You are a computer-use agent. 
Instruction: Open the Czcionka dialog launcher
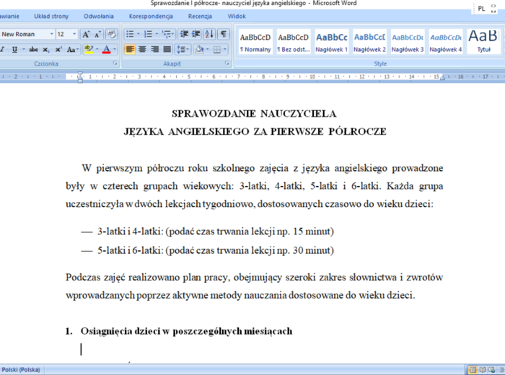point(115,63)
